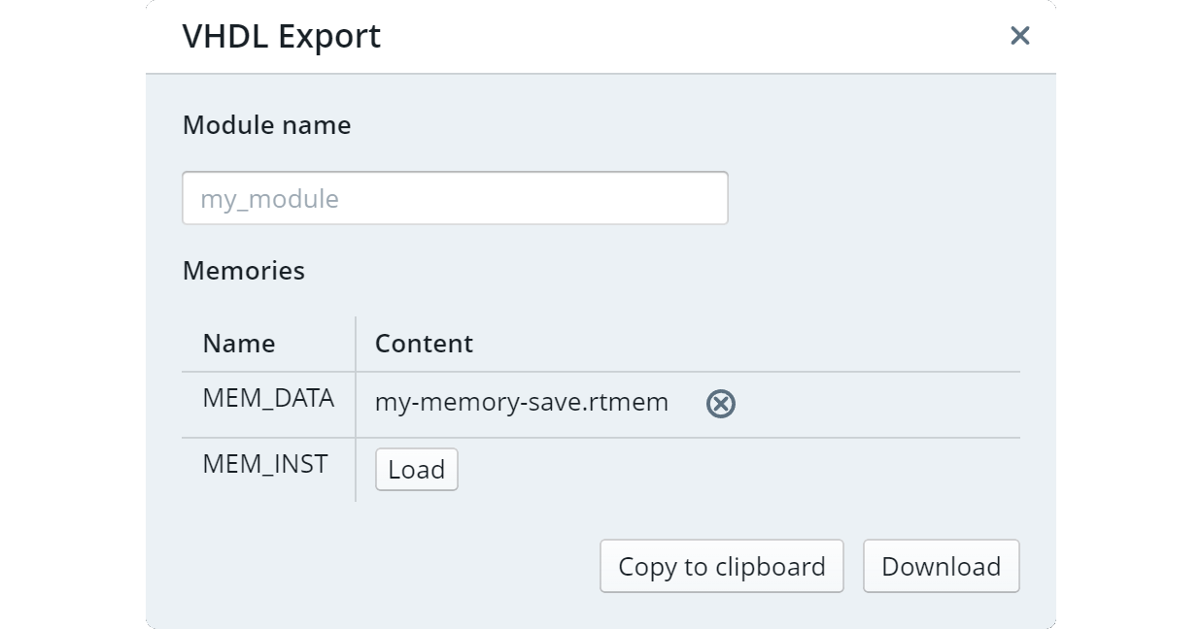Click the my_module placeholder text

pyautogui.click(x=269, y=199)
